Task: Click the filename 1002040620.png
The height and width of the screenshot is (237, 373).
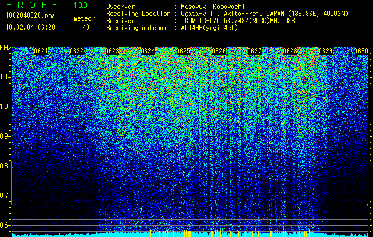Action: 31,15
